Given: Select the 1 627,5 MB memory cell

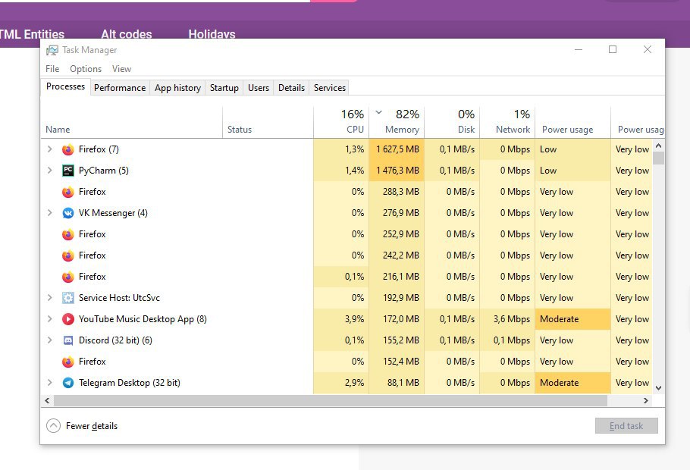Looking at the screenshot, I should point(397,149).
